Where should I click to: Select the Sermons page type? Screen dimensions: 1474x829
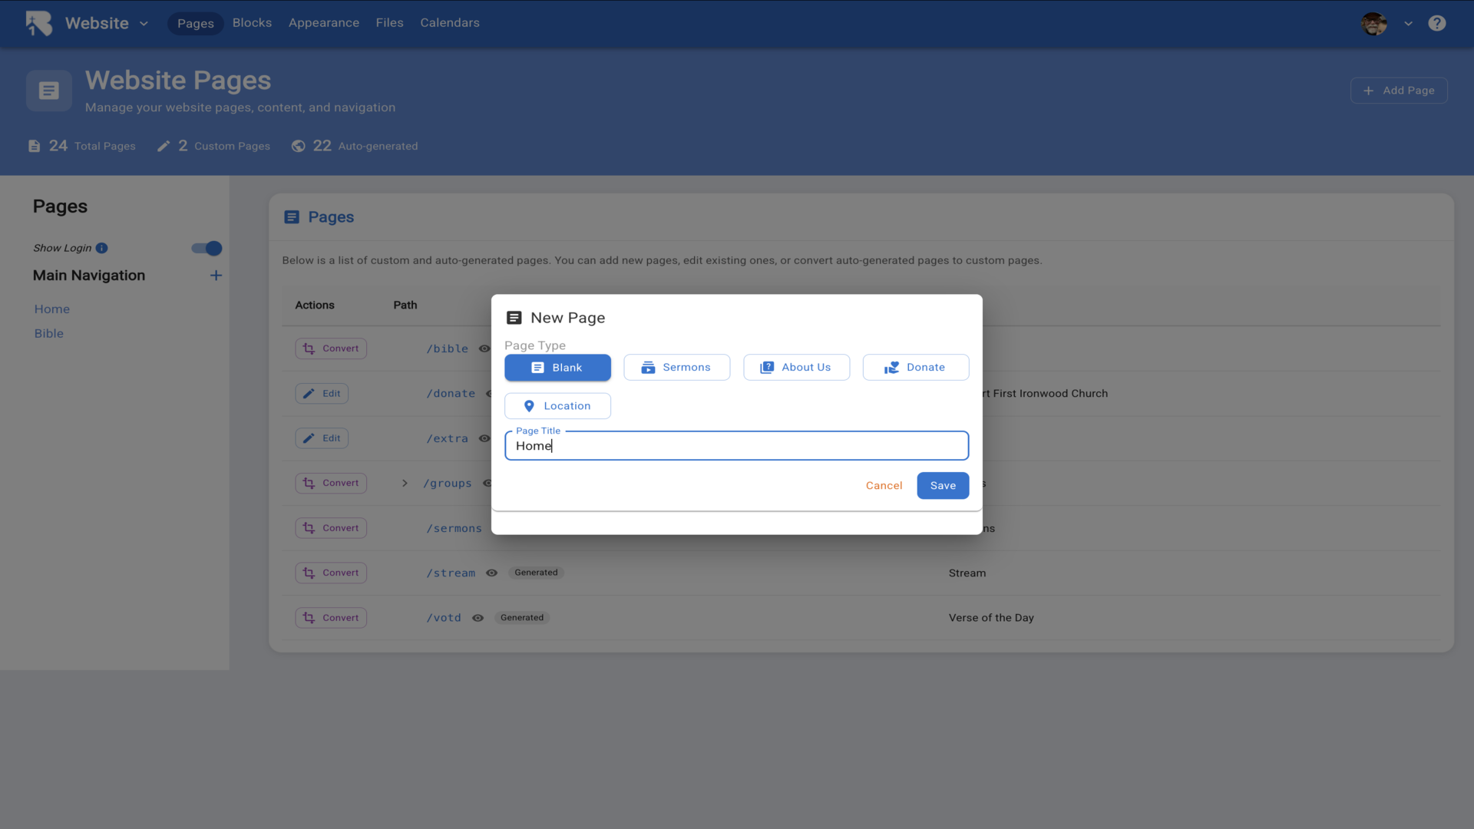click(676, 368)
